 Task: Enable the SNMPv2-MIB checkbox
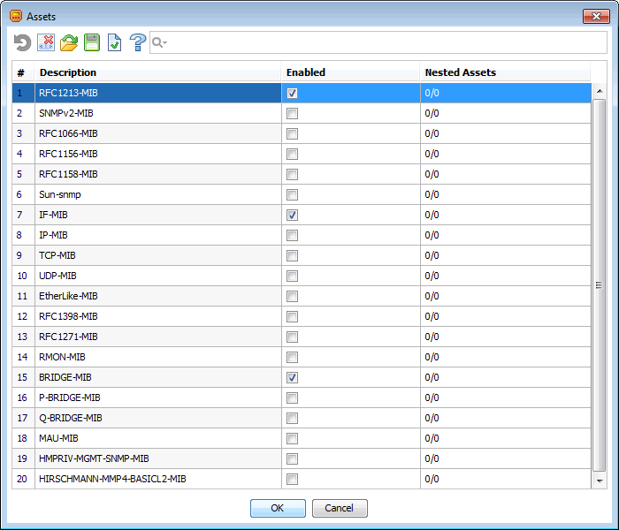point(292,114)
